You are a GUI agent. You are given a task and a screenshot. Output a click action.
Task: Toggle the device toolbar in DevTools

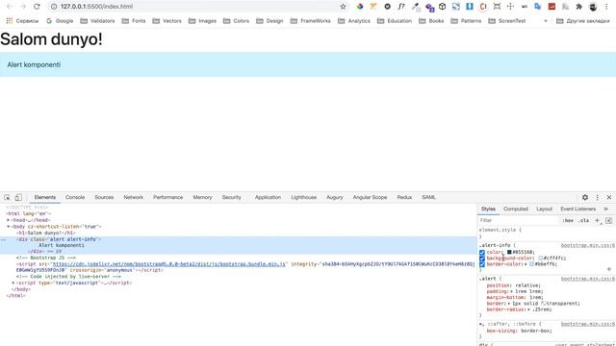pyautogui.click(x=18, y=197)
